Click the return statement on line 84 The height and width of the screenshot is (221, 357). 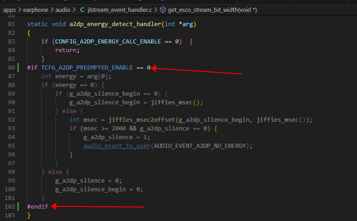[x=67, y=50]
